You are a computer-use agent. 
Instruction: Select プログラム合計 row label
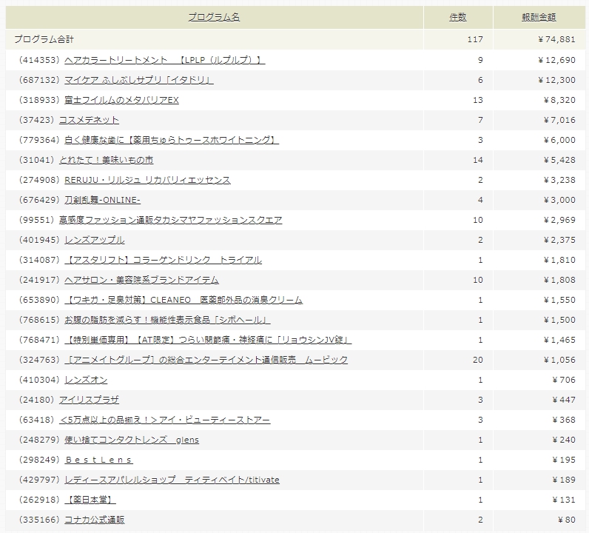click(44, 39)
